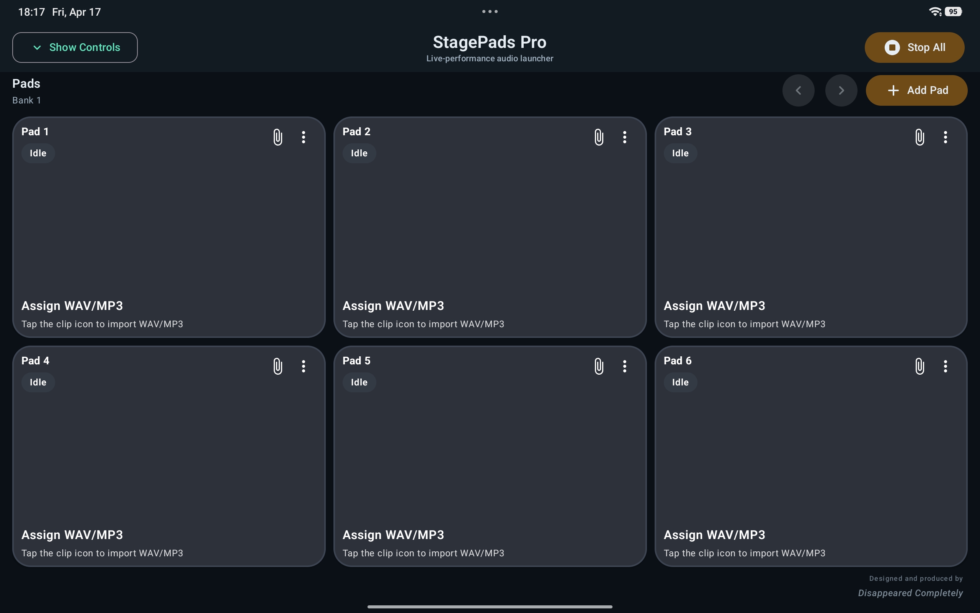Tap the clip icon on Pad 1
Image resolution: width=980 pixels, height=613 pixels.
pyautogui.click(x=278, y=137)
